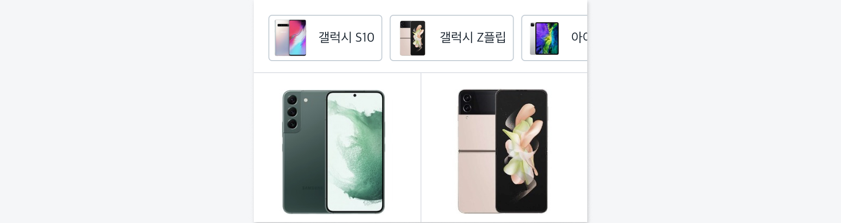Click the Galaxy S10 phone thumbnail icon

point(290,38)
